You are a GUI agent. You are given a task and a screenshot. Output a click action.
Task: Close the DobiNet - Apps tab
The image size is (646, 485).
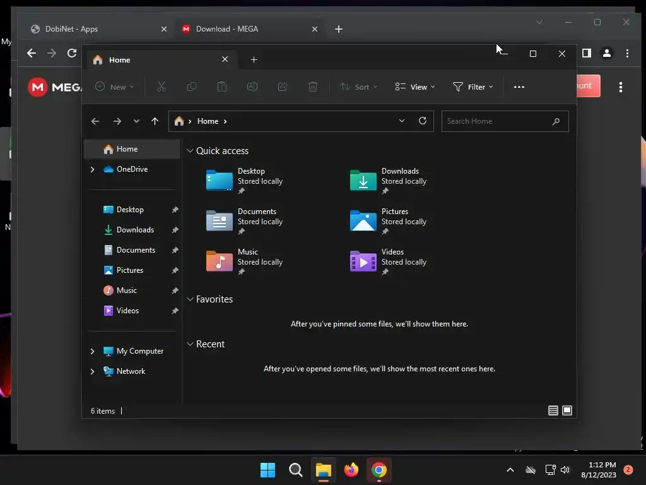point(164,29)
